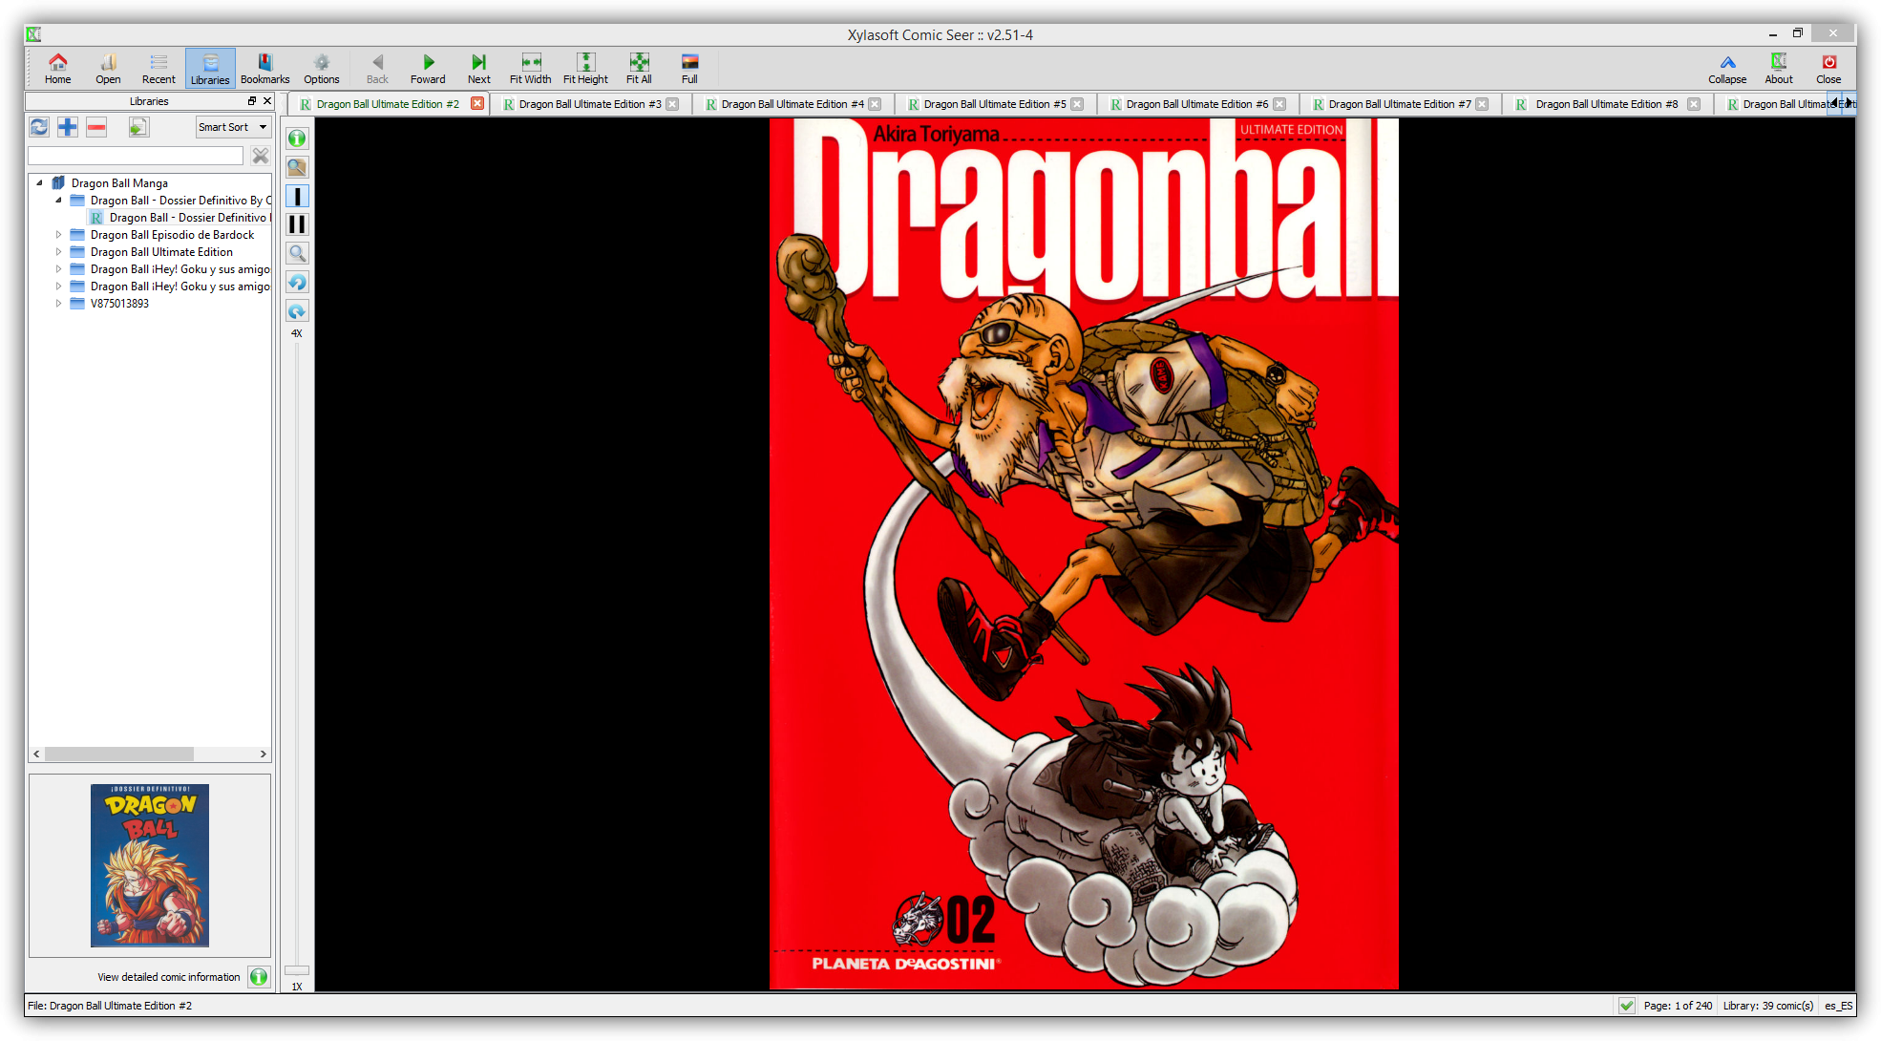Add a new library with plus icon

[x=68, y=127]
